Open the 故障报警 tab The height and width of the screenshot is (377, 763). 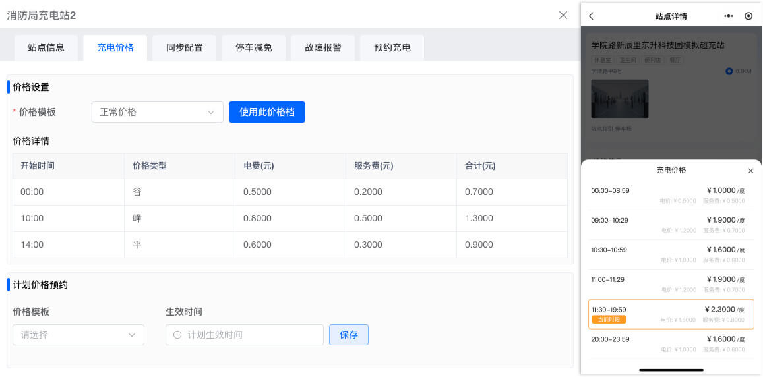pos(323,47)
